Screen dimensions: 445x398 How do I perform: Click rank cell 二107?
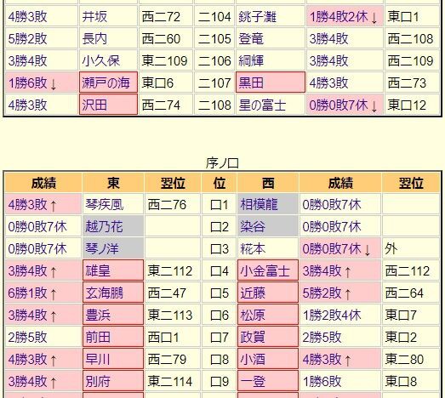pos(214,82)
